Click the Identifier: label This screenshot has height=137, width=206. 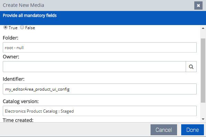click(x=13, y=79)
